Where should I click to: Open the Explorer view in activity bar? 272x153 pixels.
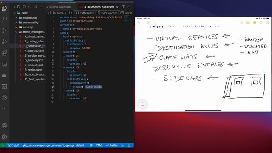pyautogui.click(x=4, y=8)
